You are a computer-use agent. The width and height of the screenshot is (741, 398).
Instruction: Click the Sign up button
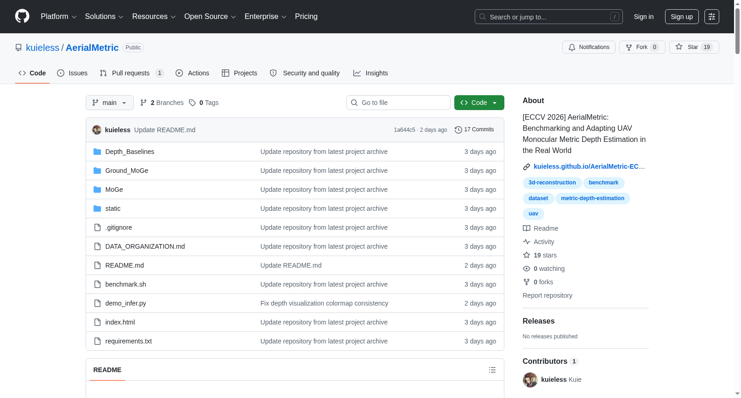coord(682,17)
